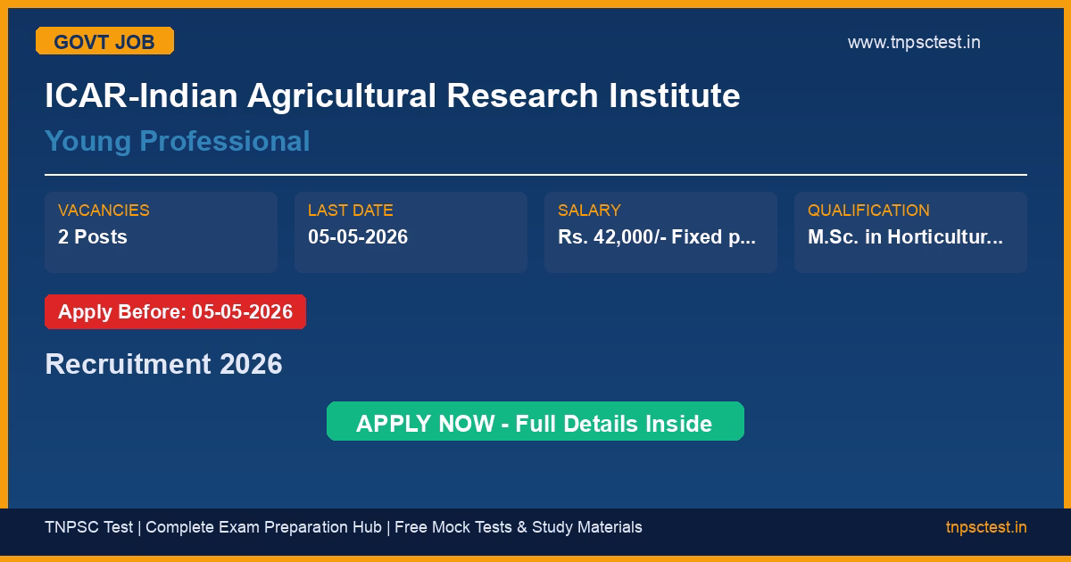Viewport: 1071px width, 562px height.
Task: Click the Complete Exam Preparation Hub text
Action: 263,527
